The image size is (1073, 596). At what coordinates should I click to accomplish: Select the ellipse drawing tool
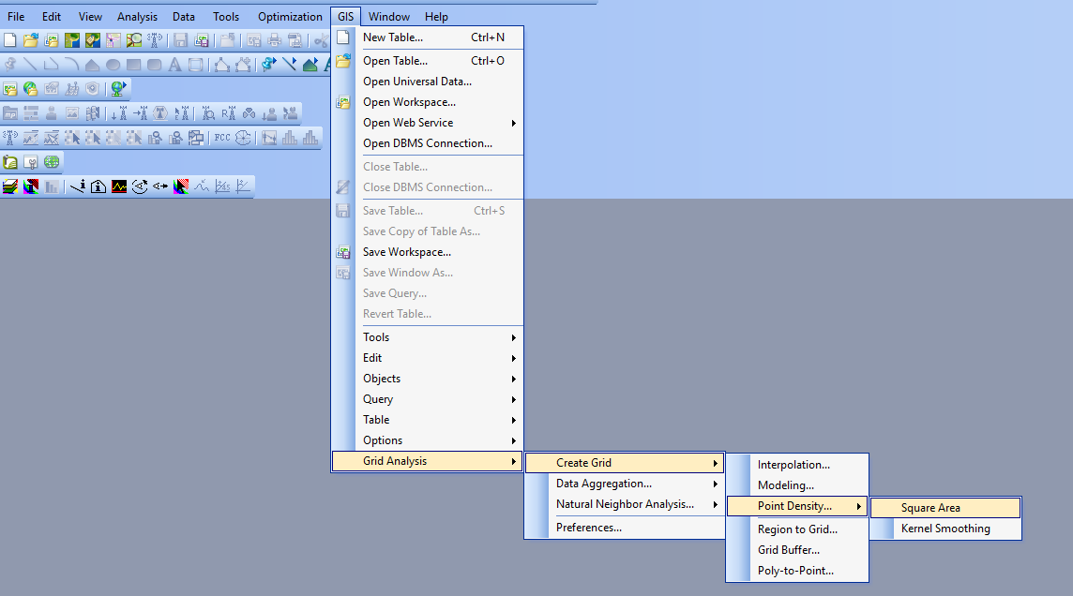[x=111, y=64]
